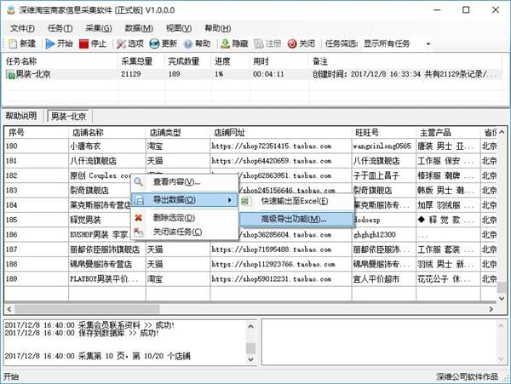Start collection with the 开始 icon
This screenshot has height=384, width=511.
point(50,43)
